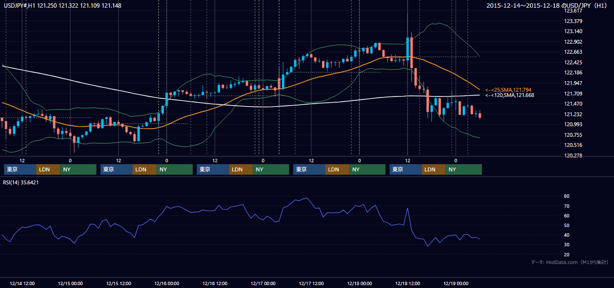The height and width of the screenshot is (288, 614).
Task: Click price axis value 122.425
Action: click(x=573, y=62)
